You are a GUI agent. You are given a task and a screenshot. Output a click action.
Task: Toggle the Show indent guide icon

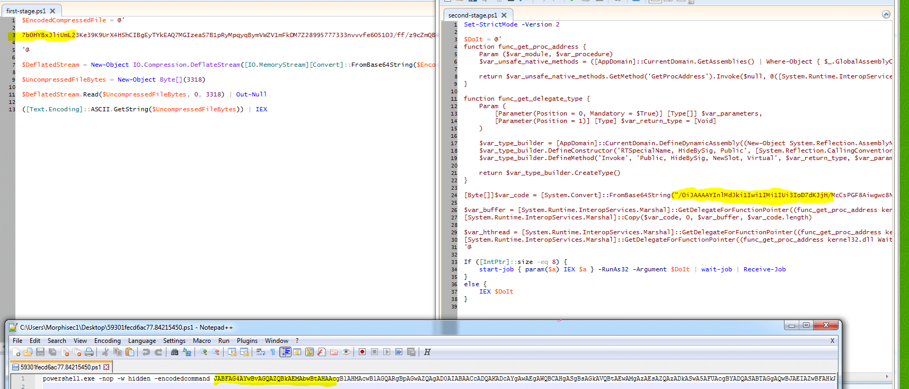285,352
